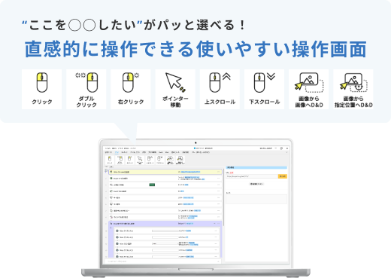Select the yellow-highlighted first step row
The image size is (391, 278).
165,172
